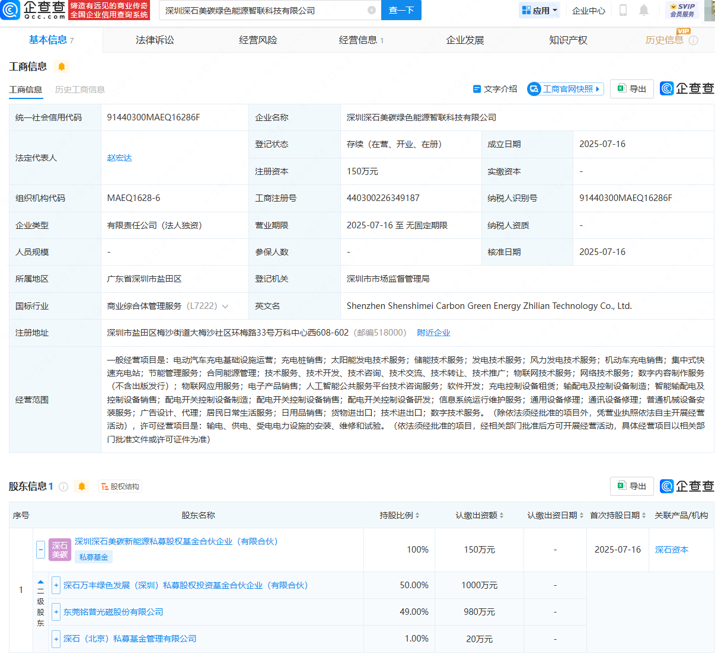715x654 pixels.
Task: Click the 企查查 watermark logo beside the 工商信息 导出 button
Action: click(x=687, y=88)
